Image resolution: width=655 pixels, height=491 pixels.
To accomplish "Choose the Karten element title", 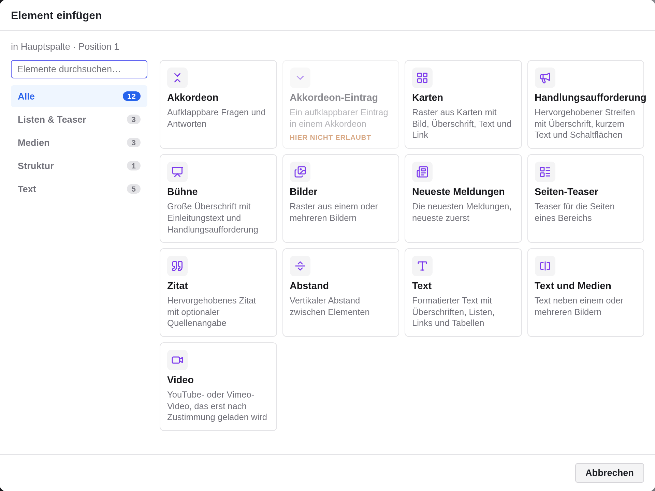I will [x=427, y=98].
